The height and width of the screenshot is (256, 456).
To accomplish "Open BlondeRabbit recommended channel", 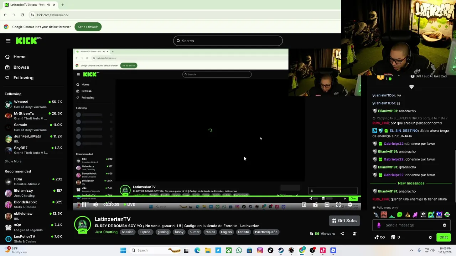I will [x=34, y=204].
